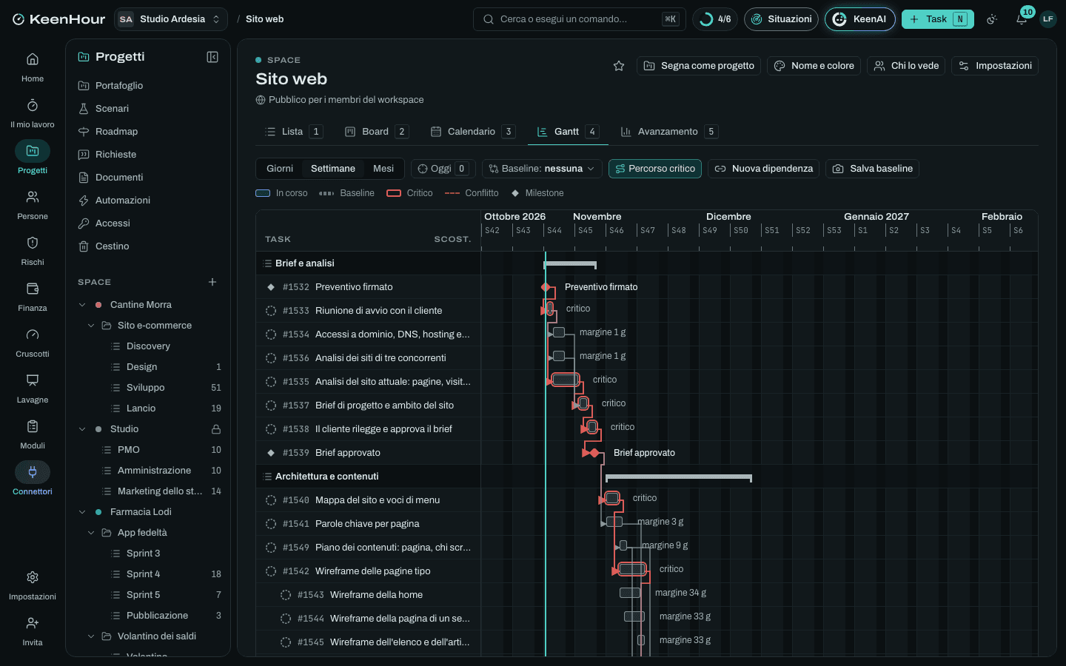1066x666 pixels.
Task: Click the Brief approvato milestone diamond in chart
Action: (594, 453)
